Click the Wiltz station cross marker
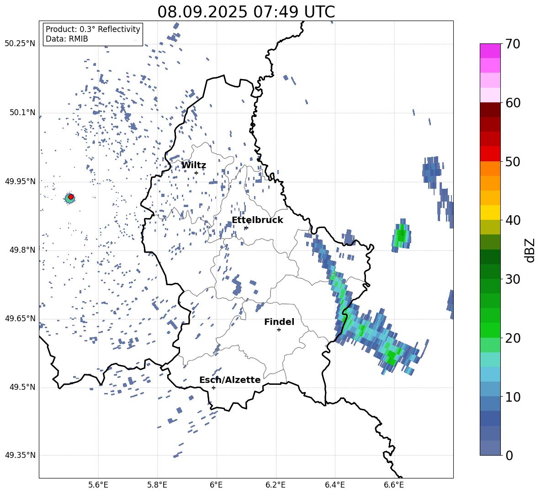 (x=196, y=173)
